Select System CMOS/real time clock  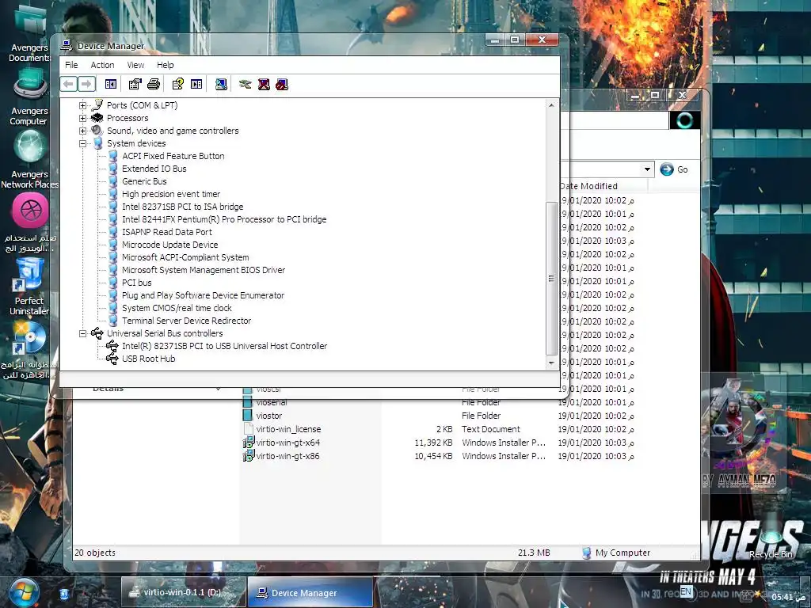pos(177,308)
